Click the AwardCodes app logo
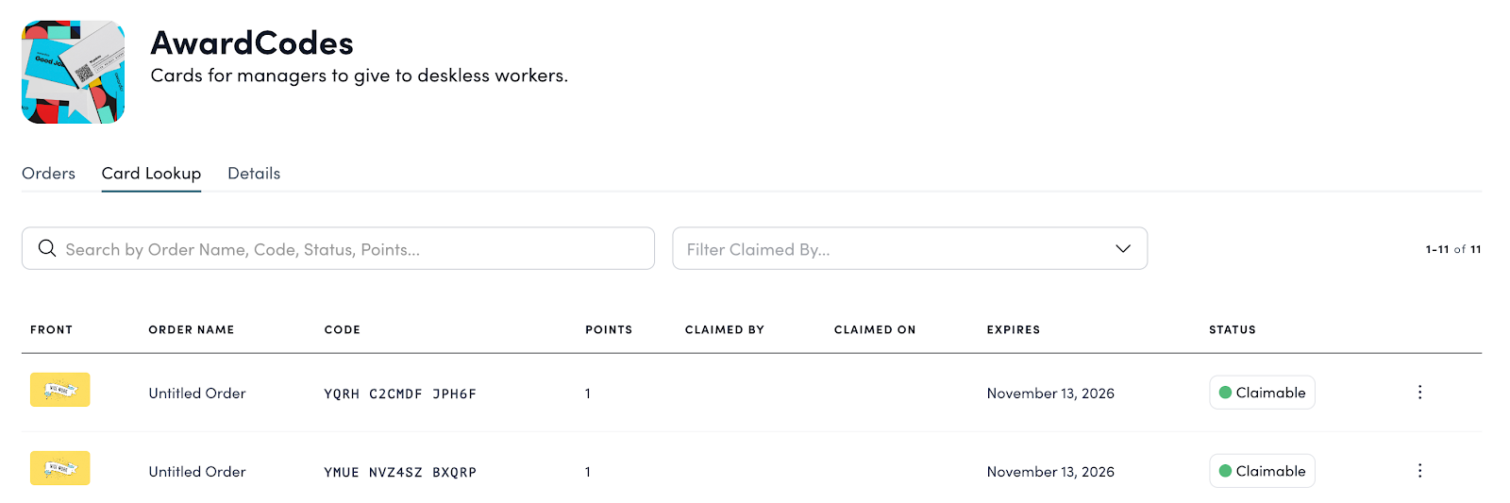This screenshot has height=503, width=1510. point(73,73)
